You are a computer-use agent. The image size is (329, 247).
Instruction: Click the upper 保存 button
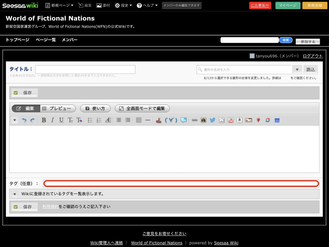coord(24,93)
